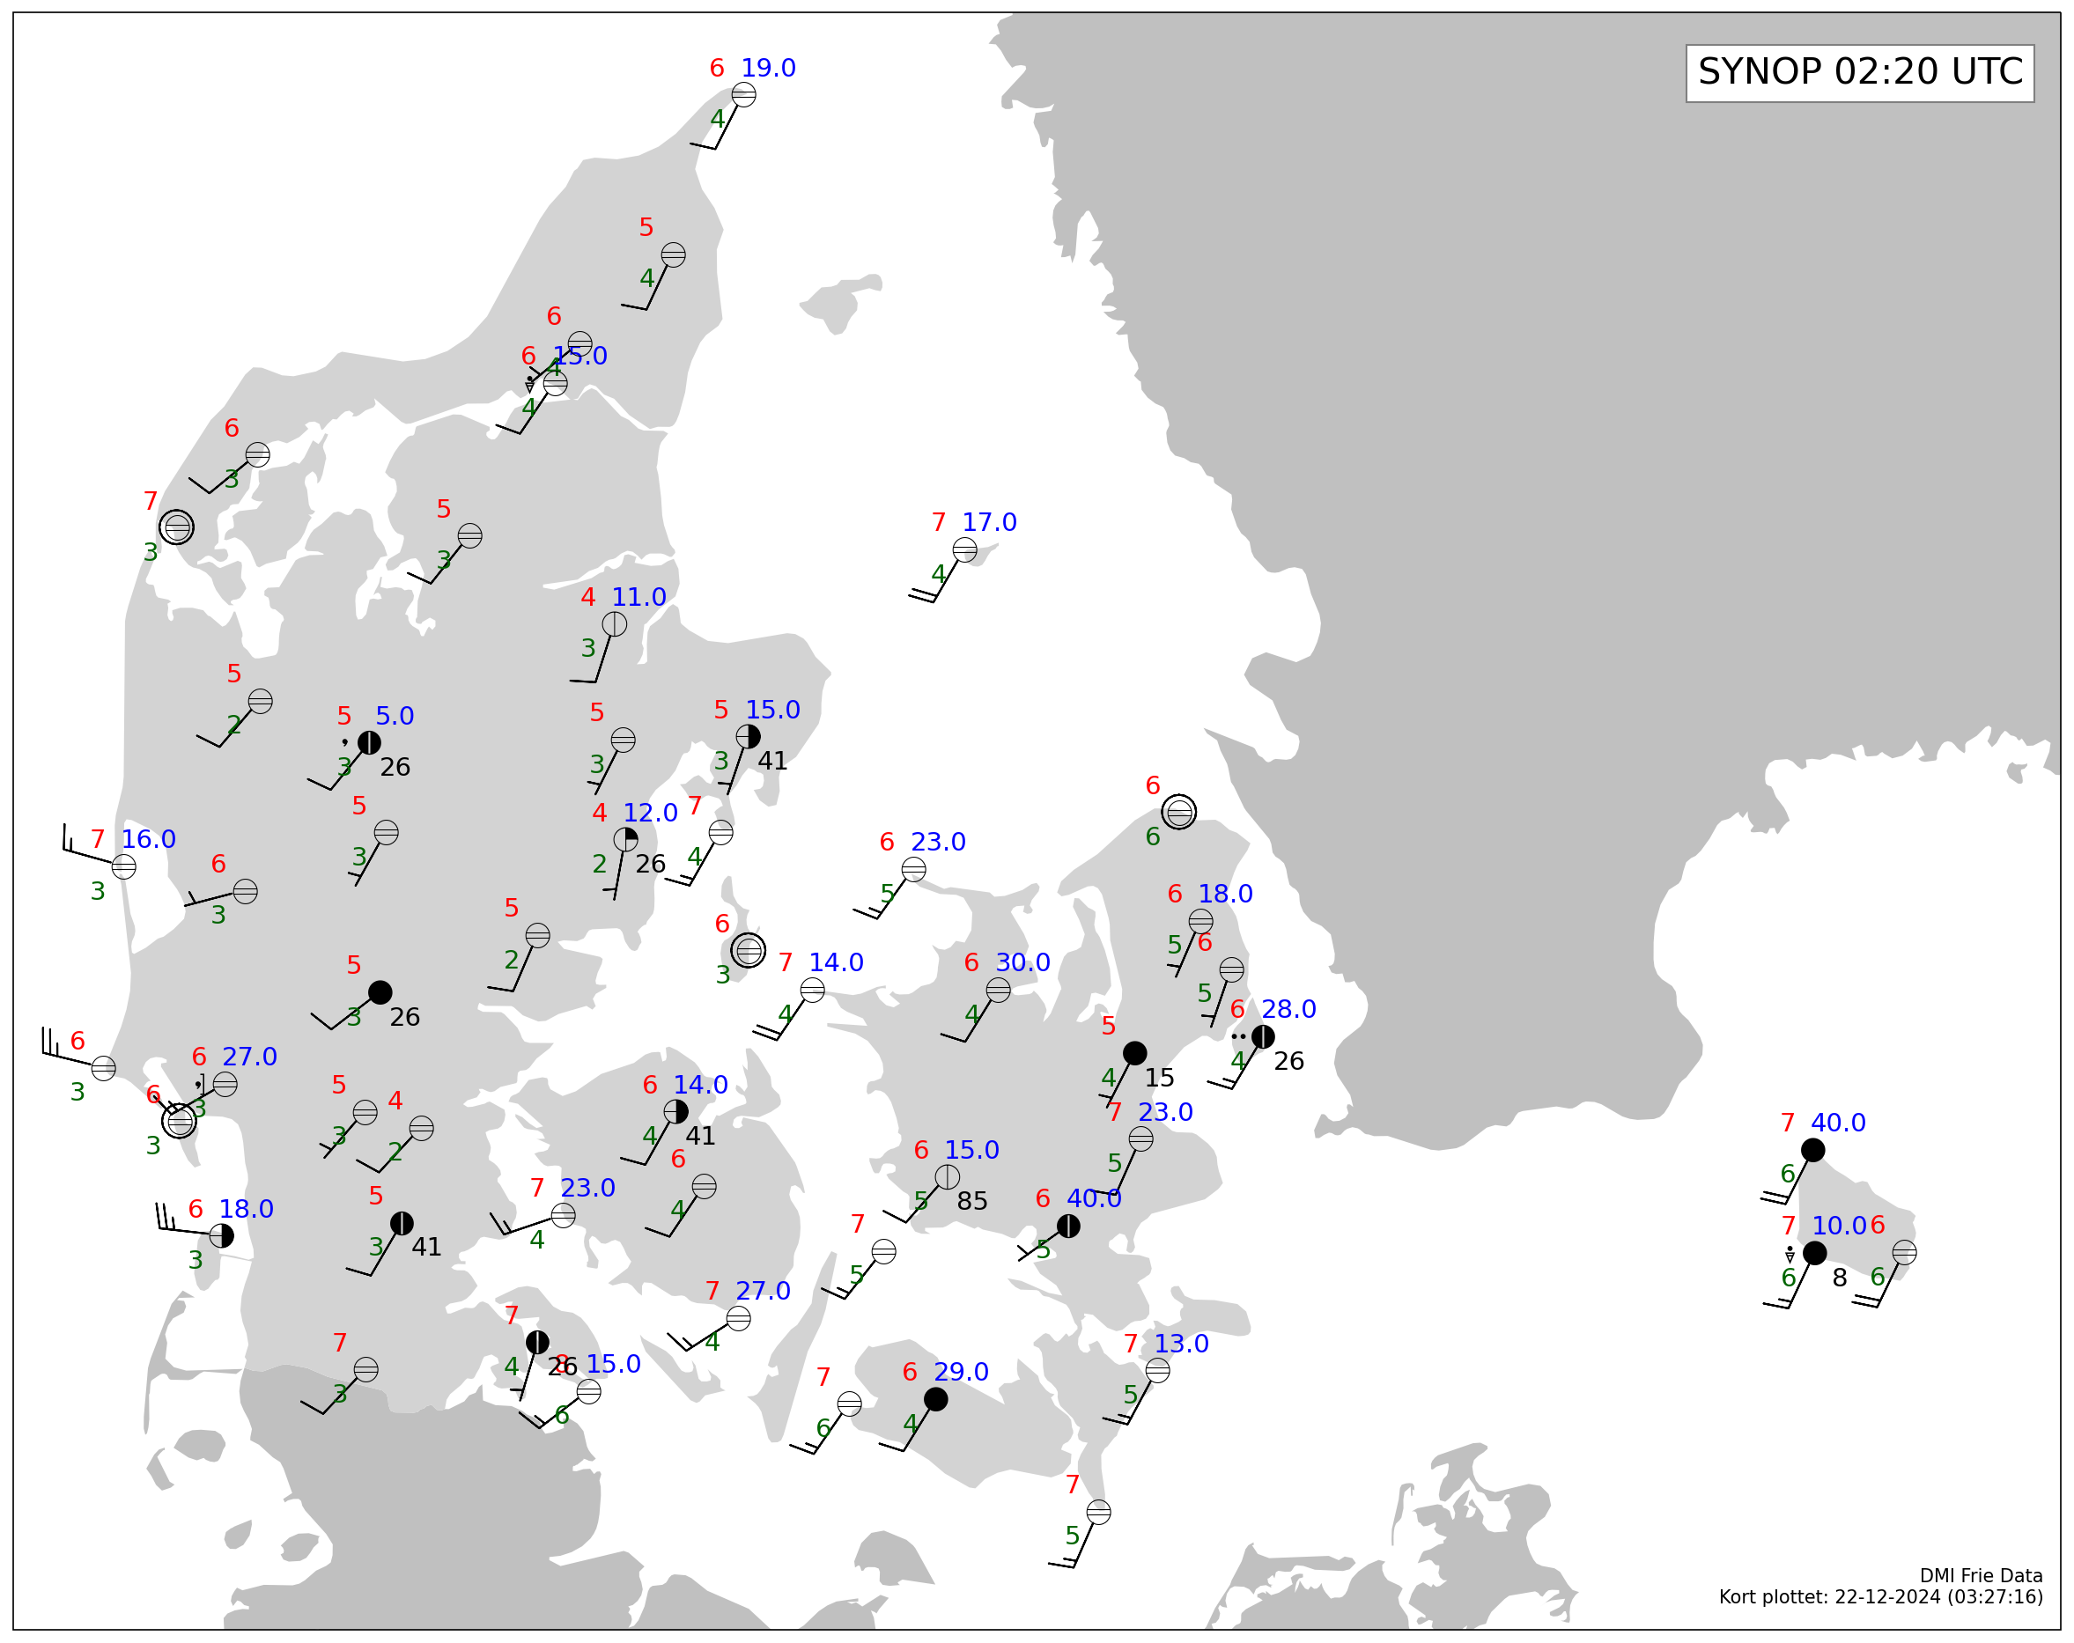The image size is (2074, 1643).
Task: Click the blue '17.0' visibility value
Action: click(x=990, y=522)
